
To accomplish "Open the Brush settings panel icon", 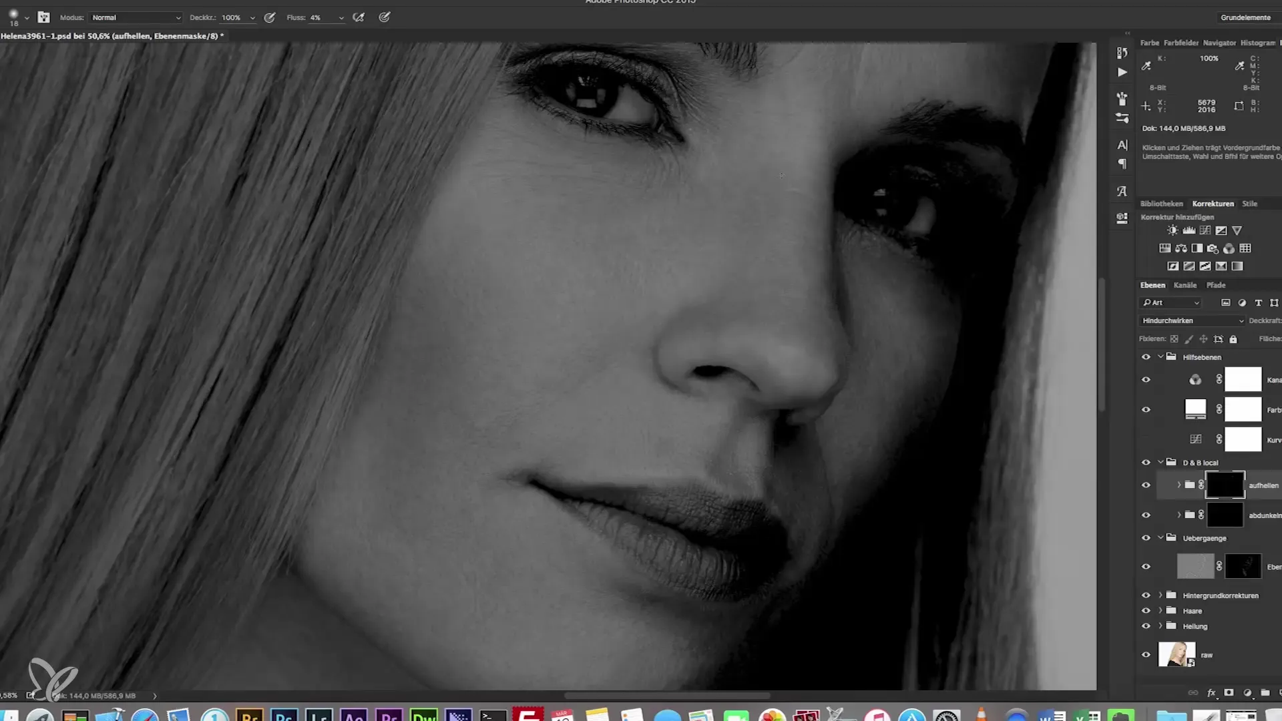I will coord(1122,118).
